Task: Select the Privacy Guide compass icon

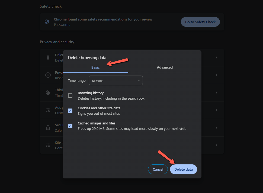Action: coord(48,75)
